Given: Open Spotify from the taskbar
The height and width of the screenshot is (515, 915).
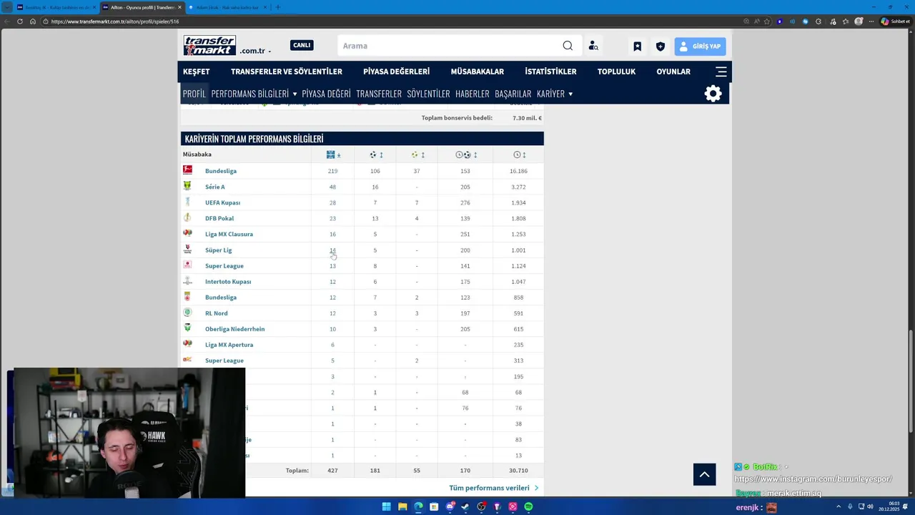Looking at the screenshot, I should [528, 506].
